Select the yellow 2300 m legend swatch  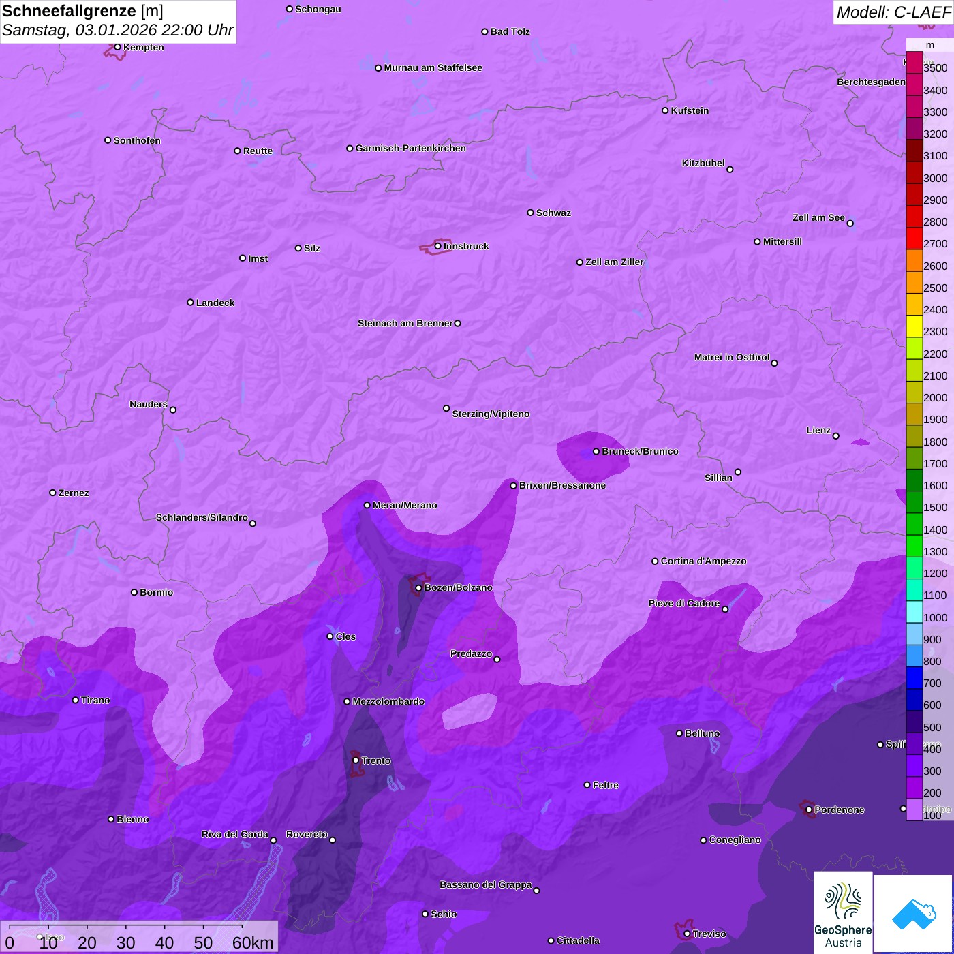coord(914,326)
